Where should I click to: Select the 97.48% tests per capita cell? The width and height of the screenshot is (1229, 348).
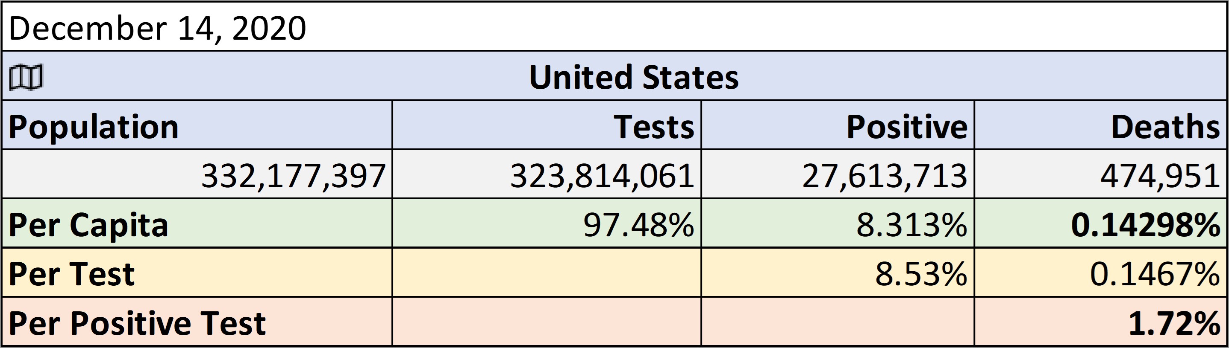point(547,223)
